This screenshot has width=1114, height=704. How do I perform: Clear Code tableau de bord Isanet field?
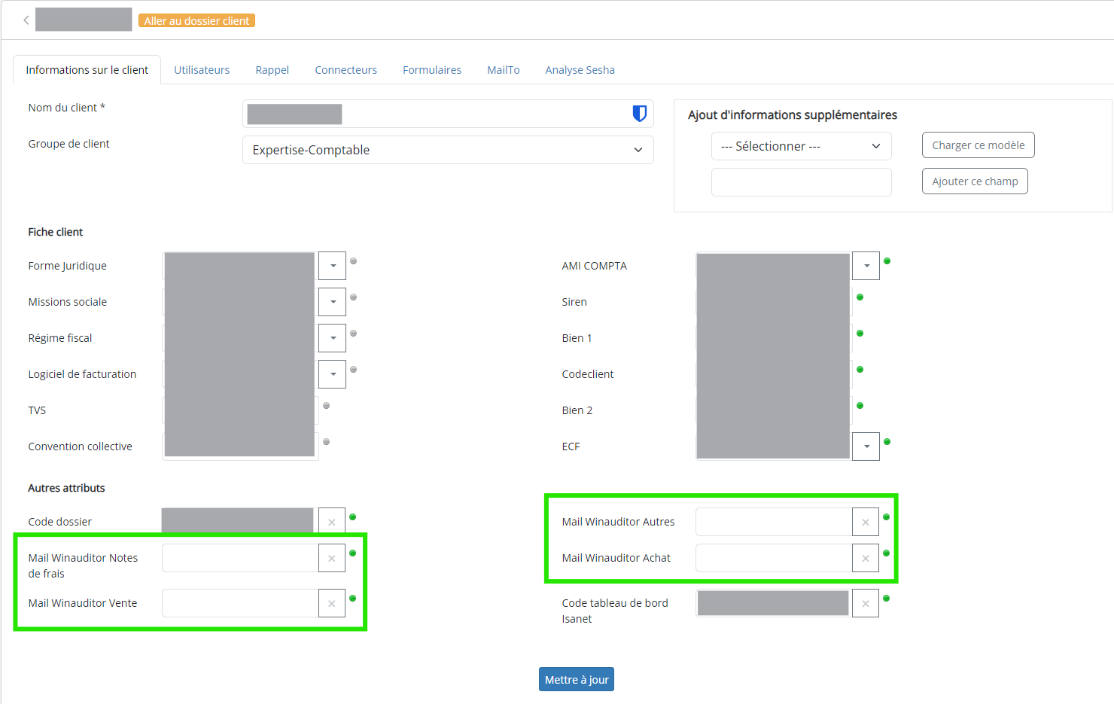coord(865,603)
